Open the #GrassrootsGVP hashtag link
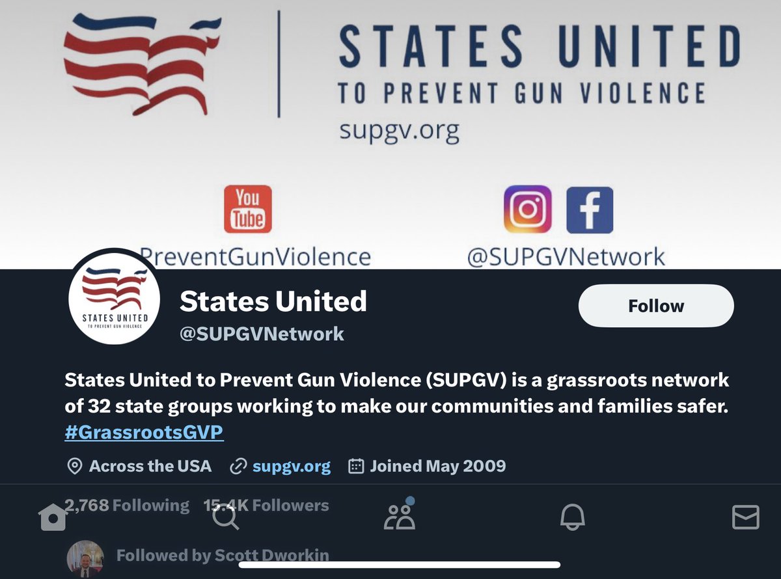 click(144, 433)
